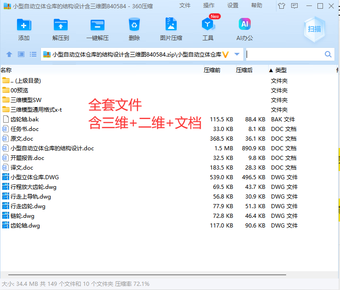340x290 pixels.
Task: Select the 任务书.doc document icon
Action: (6, 129)
